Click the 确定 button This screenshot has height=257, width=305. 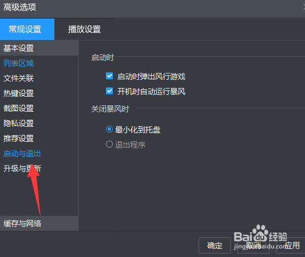coord(215,245)
